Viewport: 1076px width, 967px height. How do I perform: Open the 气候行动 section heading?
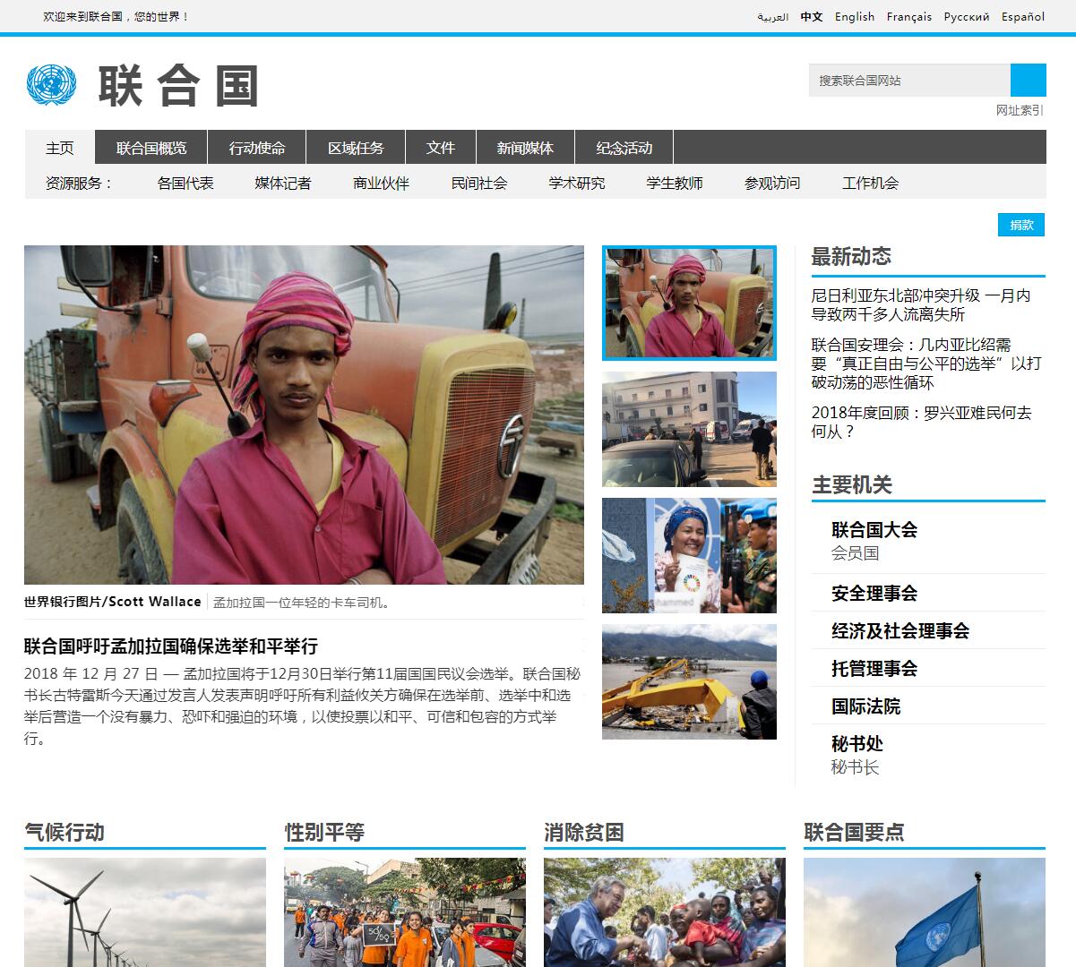65,832
